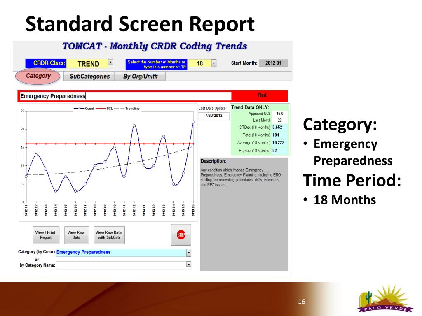This screenshot has height=316, width=422.
Task: Click the 2013 03 data point on chart
Action: pyautogui.click(x=163, y=137)
